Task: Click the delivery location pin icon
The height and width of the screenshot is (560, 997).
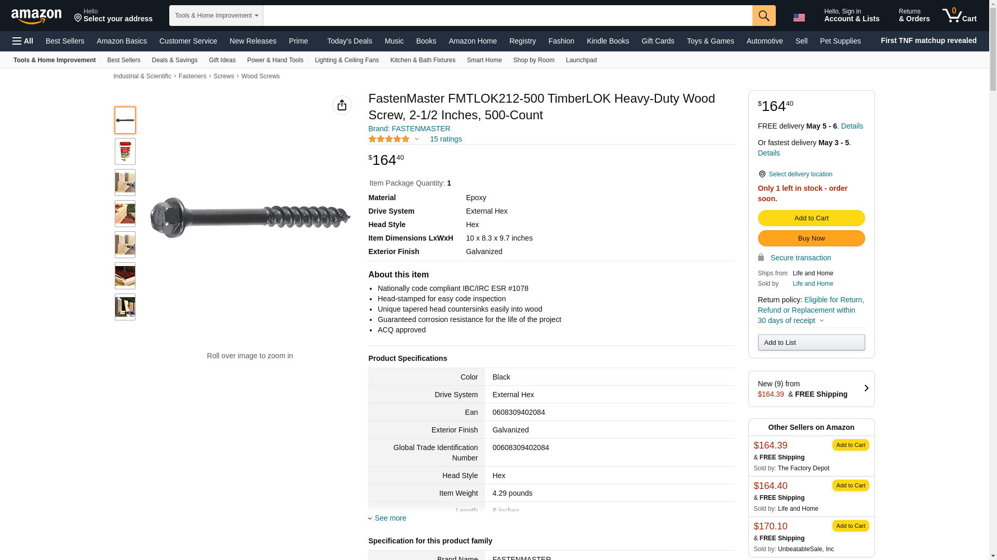Action: pyautogui.click(x=762, y=174)
